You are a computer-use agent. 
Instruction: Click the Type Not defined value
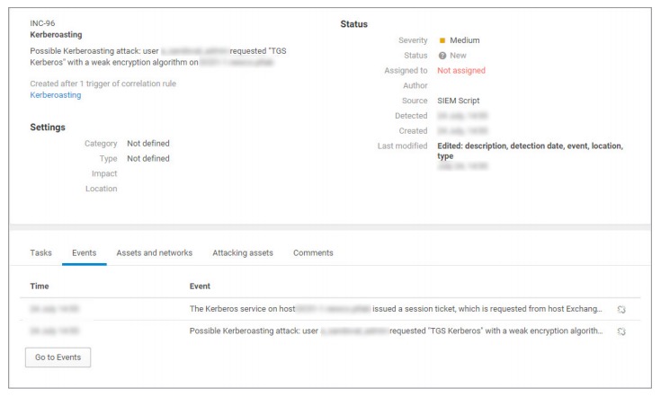pyautogui.click(x=148, y=159)
